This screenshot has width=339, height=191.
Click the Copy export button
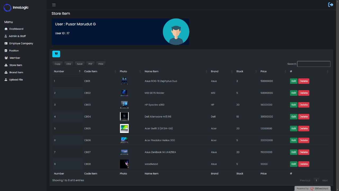click(57, 64)
